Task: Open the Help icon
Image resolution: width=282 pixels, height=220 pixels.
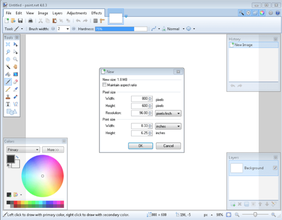Action: pos(277,13)
